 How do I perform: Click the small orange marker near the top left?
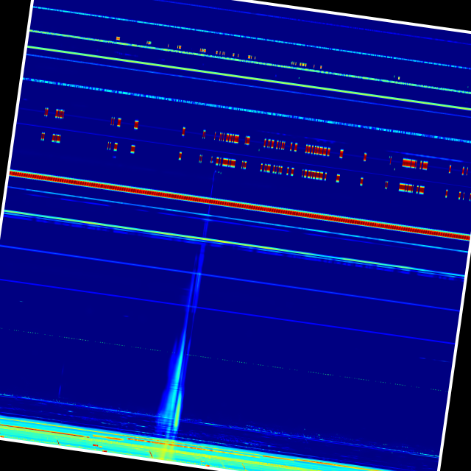(x=118, y=38)
